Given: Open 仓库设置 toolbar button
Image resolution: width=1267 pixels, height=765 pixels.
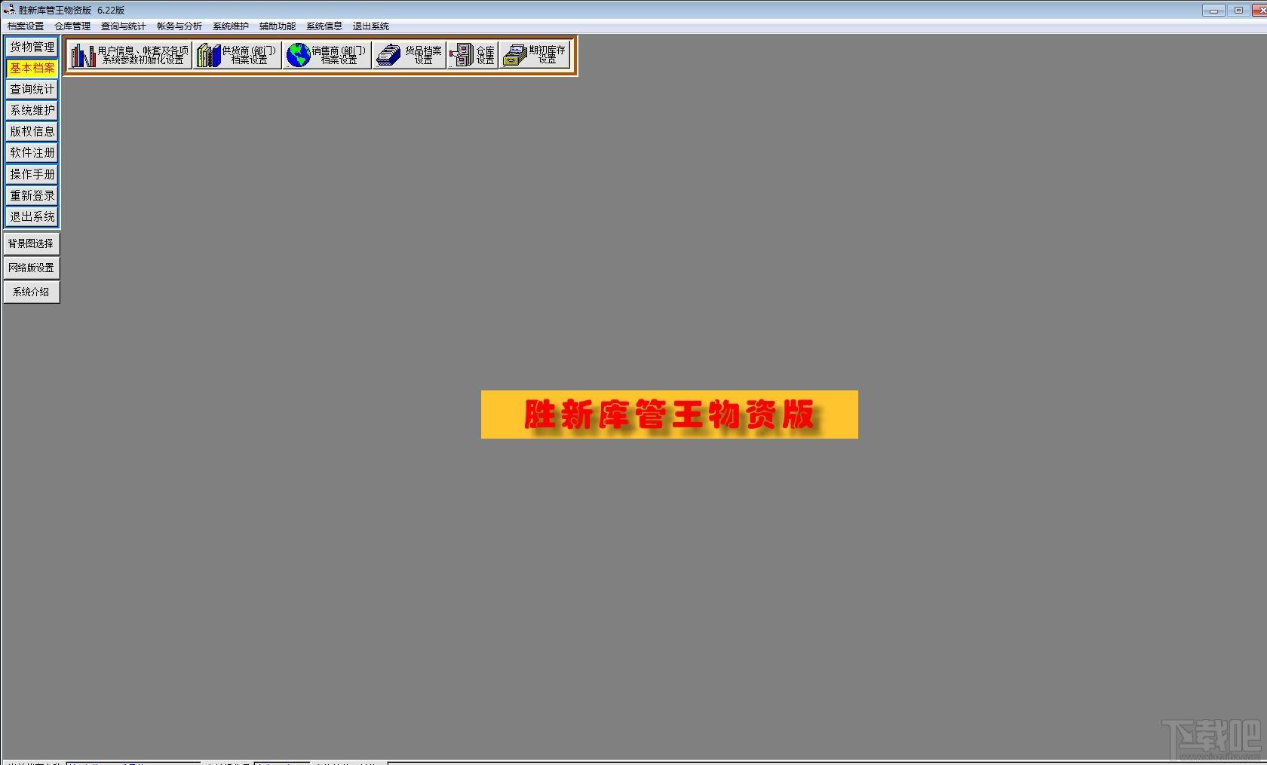Looking at the screenshot, I should point(472,55).
